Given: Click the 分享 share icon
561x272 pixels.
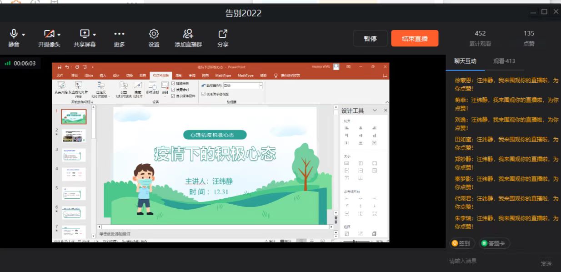Looking at the screenshot, I should (x=223, y=34).
